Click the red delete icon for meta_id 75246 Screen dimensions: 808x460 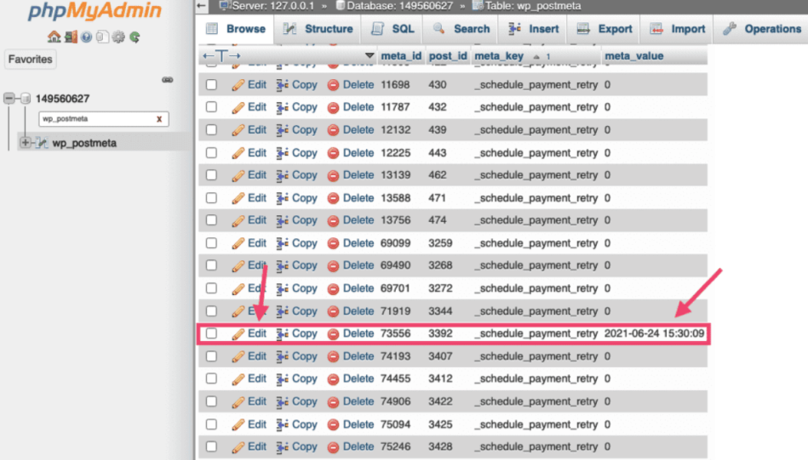(333, 447)
